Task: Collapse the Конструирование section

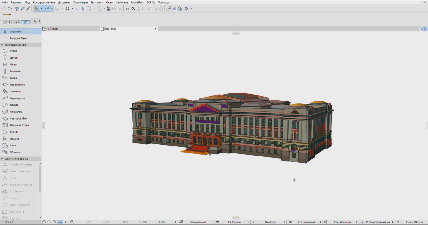Action: point(2,45)
